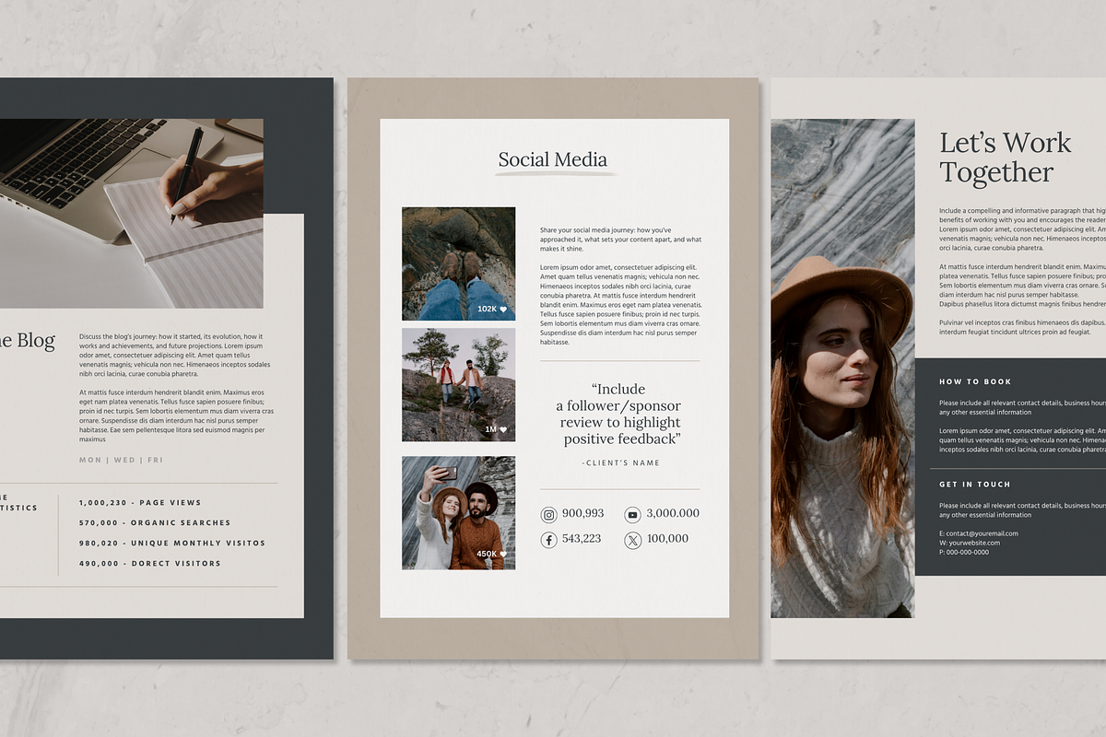The width and height of the screenshot is (1106, 737).
Task: Click the heart icon next to 450K
Action: point(503,555)
